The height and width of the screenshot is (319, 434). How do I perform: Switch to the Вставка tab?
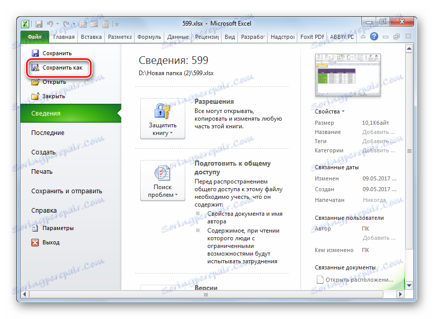click(91, 37)
